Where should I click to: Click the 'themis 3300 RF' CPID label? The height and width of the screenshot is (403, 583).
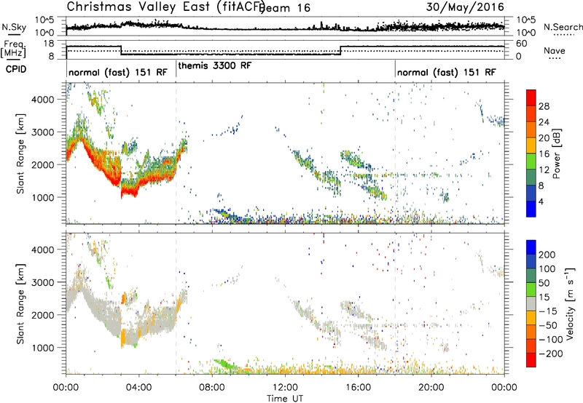pos(215,65)
